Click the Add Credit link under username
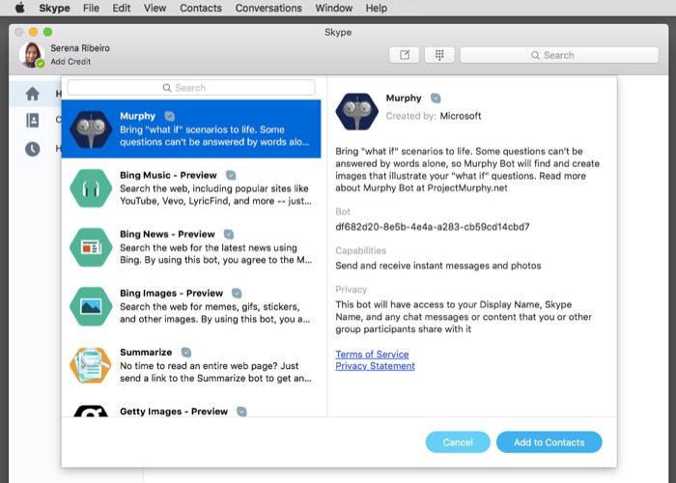676x483 pixels. 71,61
